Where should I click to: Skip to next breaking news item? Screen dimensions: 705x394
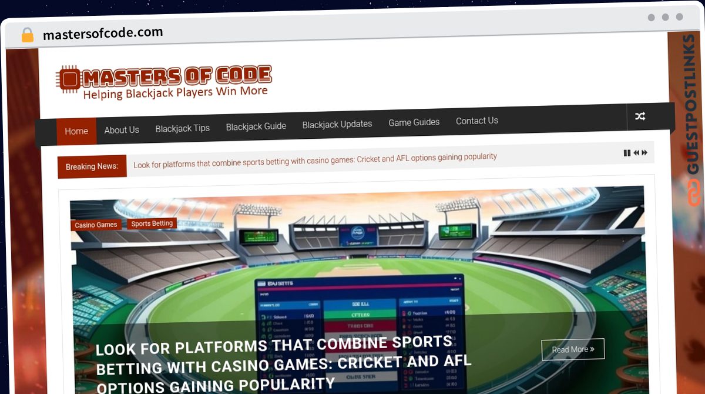(644, 153)
